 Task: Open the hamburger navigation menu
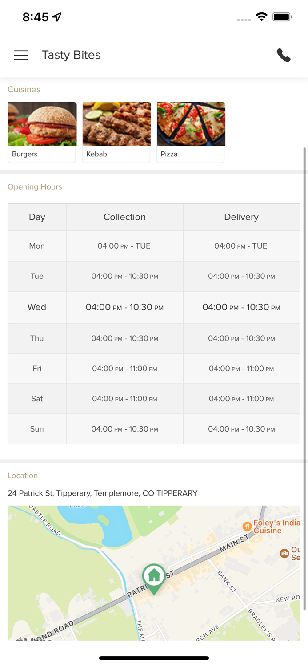tap(21, 55)
